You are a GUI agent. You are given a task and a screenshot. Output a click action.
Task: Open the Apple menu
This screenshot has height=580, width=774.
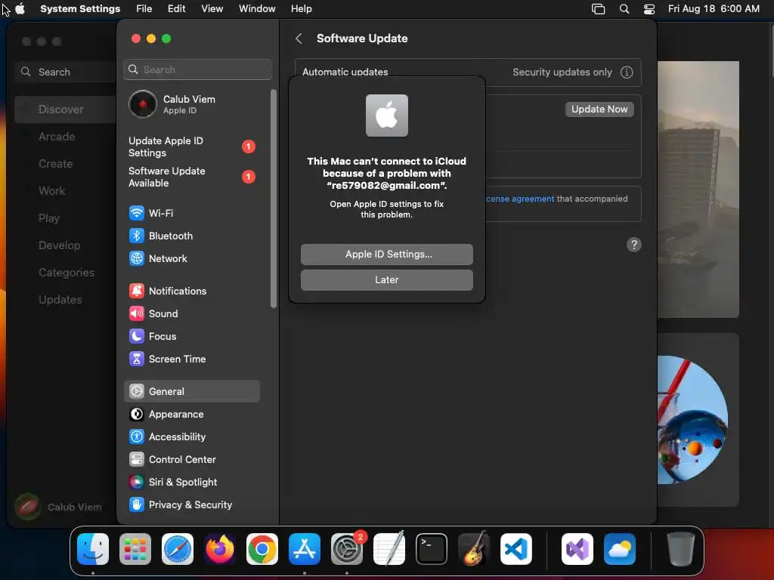coord(20,9)
